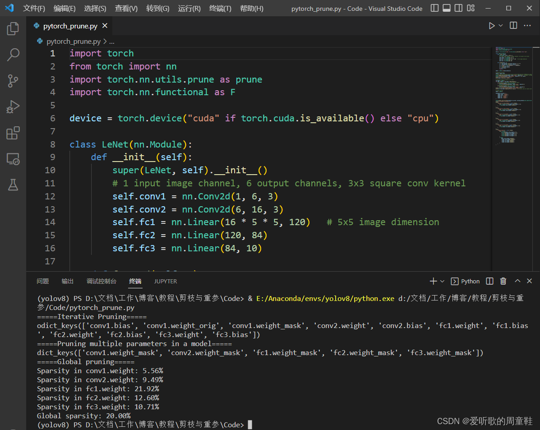
Task: Close the pytorch_prune.py tab
Action: point(105,26)
